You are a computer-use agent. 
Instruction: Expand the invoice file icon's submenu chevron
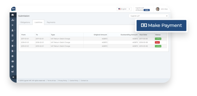click(15, 51)
